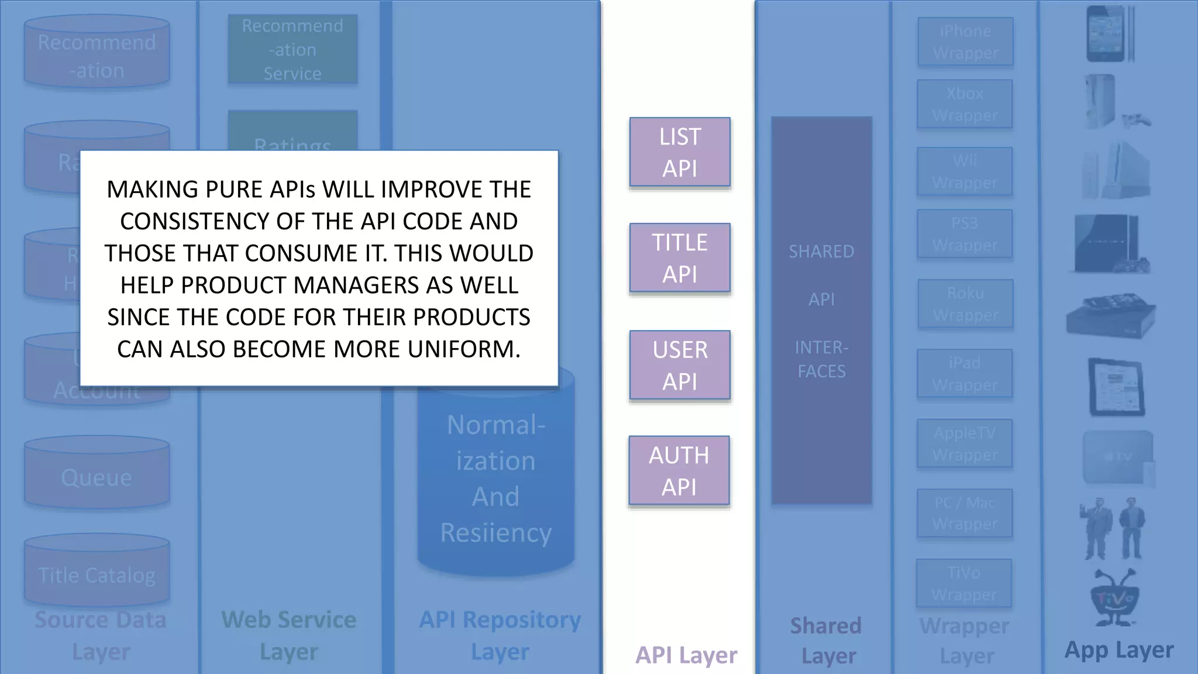Click the Title Catalog database cylinder
1198x674 pixels.
tap(97, 570)
